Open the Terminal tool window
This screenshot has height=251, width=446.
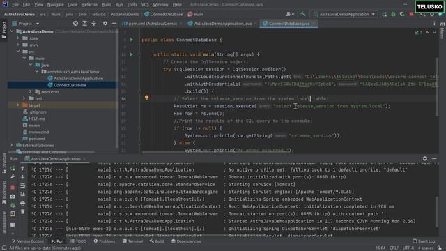tap(132, 241)
